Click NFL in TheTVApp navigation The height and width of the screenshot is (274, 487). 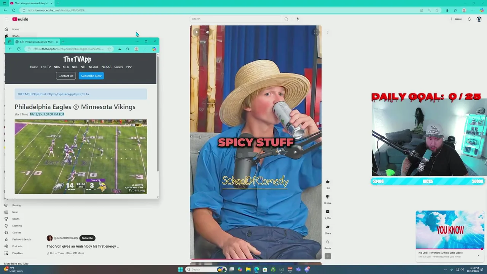(83, 67)
